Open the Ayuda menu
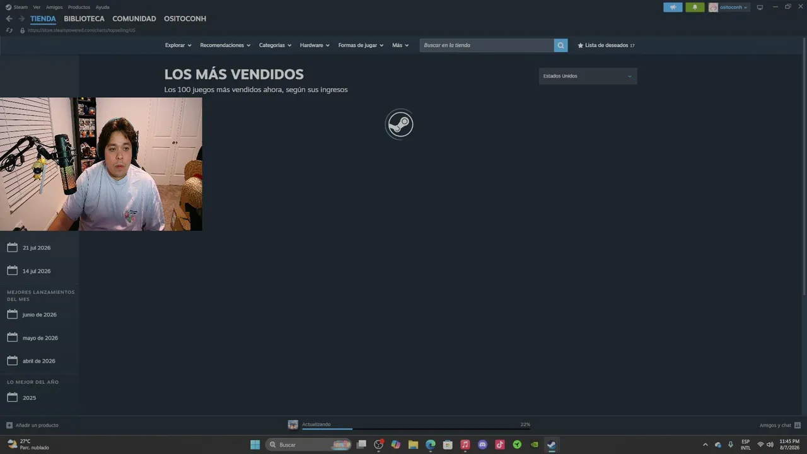This screenshot has height=454, width=807. [x=102, y=7]
